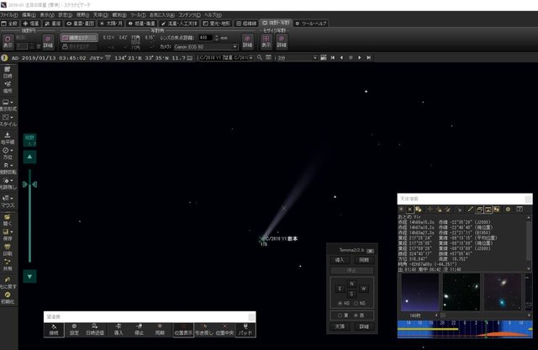538x350 pixels.
Task: Switch to the 恒星 ribbon tab
Action: pyautogui.click(x=31, y=24)
